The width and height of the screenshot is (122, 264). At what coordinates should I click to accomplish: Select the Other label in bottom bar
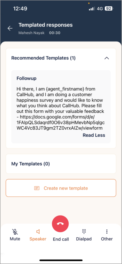[107, 239]
